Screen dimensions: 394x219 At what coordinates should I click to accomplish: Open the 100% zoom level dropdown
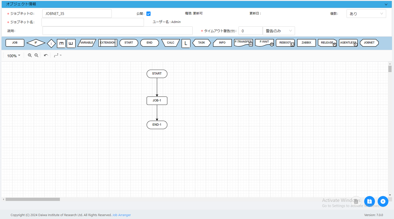pos(13,55)
